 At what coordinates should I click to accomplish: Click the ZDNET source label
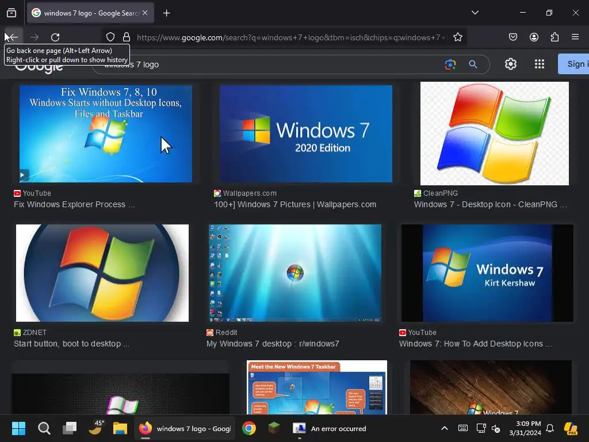coord(35,332)
